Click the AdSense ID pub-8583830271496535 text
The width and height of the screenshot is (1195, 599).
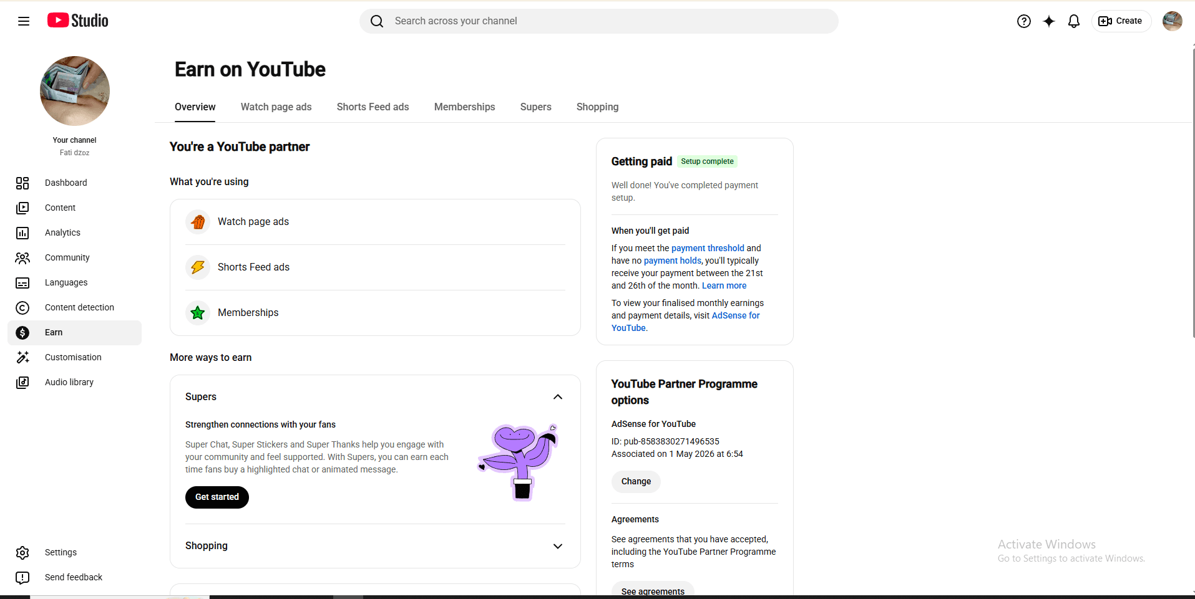665,441
